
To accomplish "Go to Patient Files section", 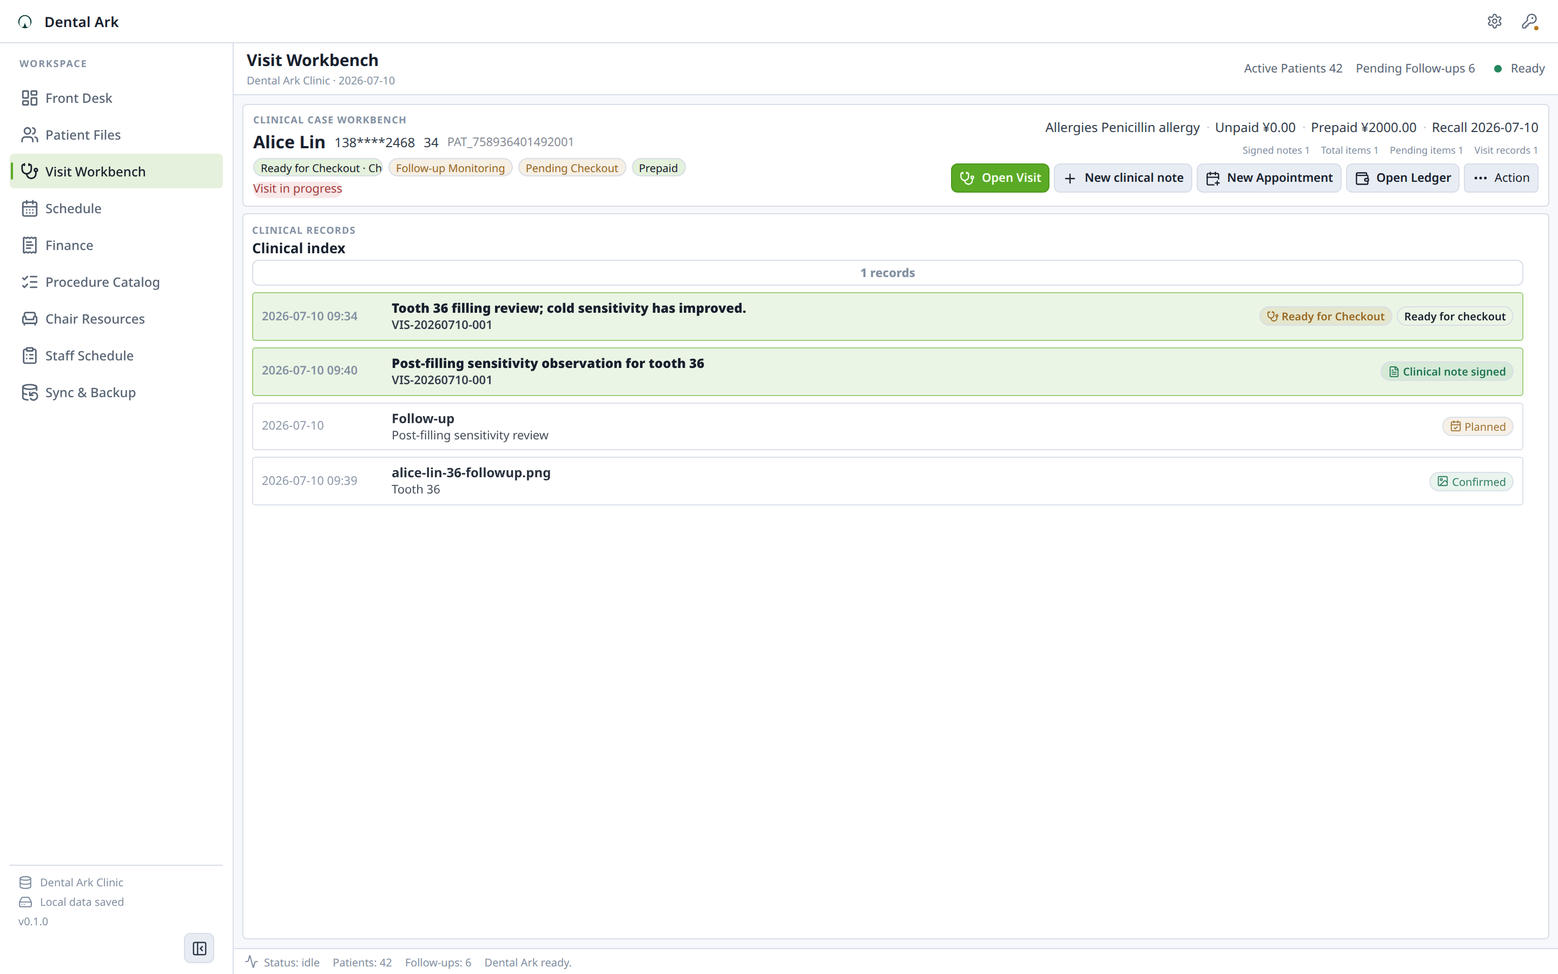I will (116, 135).
